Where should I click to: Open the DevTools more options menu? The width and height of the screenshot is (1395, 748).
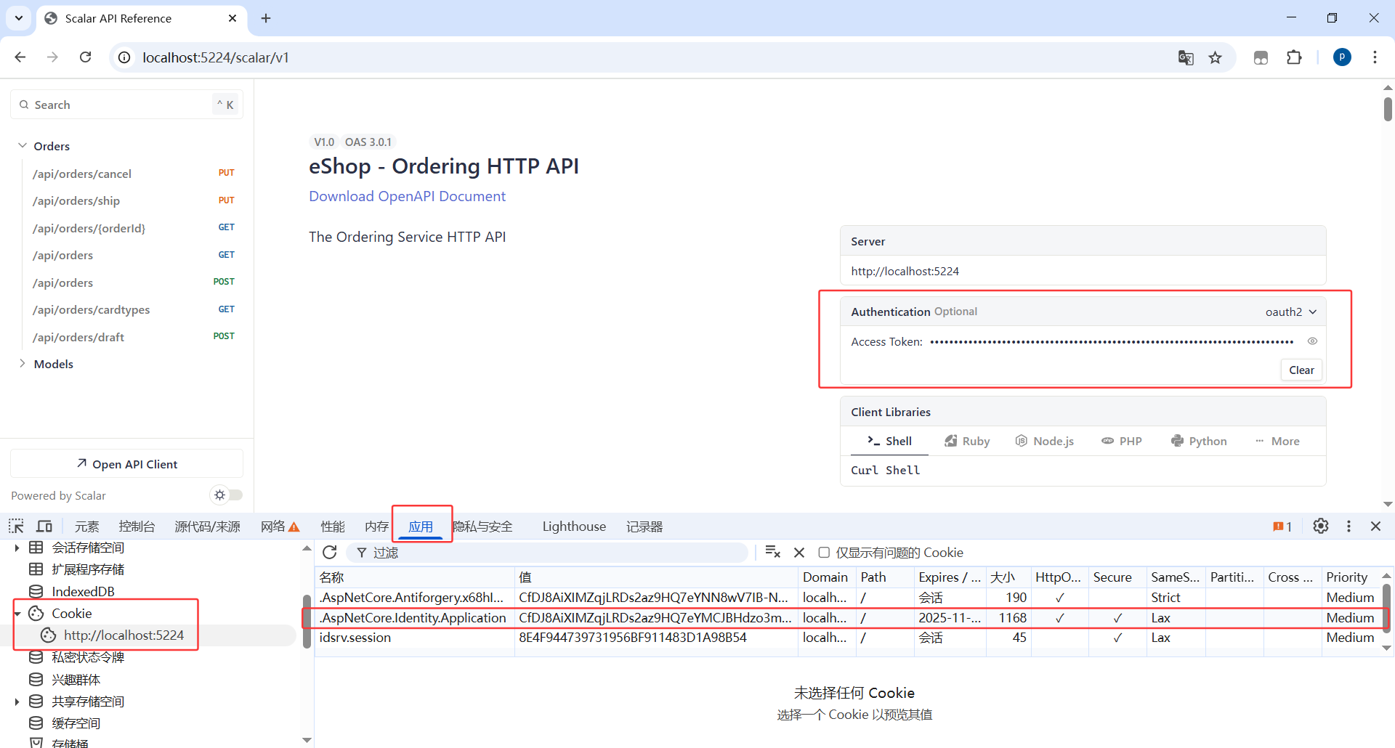(x=1348, y=527)
